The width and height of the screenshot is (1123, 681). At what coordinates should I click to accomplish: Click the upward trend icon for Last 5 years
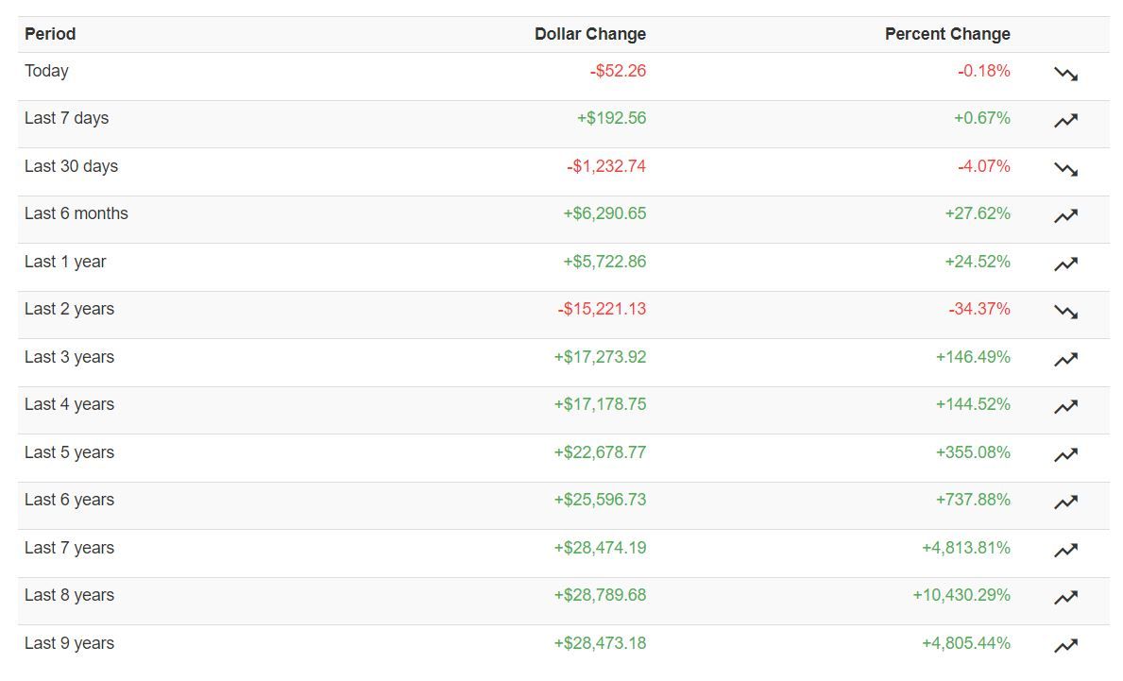1065,455
